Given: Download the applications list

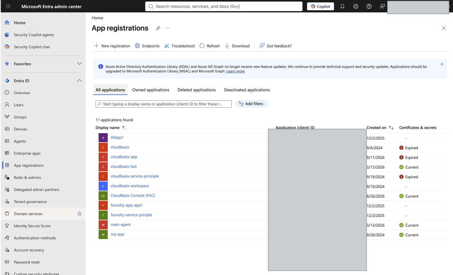Looking at the screenshot, I should tap(237, 46).
